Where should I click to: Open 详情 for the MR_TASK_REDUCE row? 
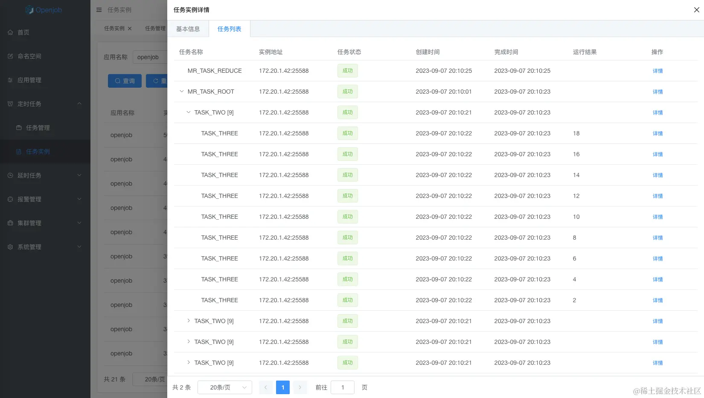657,71
